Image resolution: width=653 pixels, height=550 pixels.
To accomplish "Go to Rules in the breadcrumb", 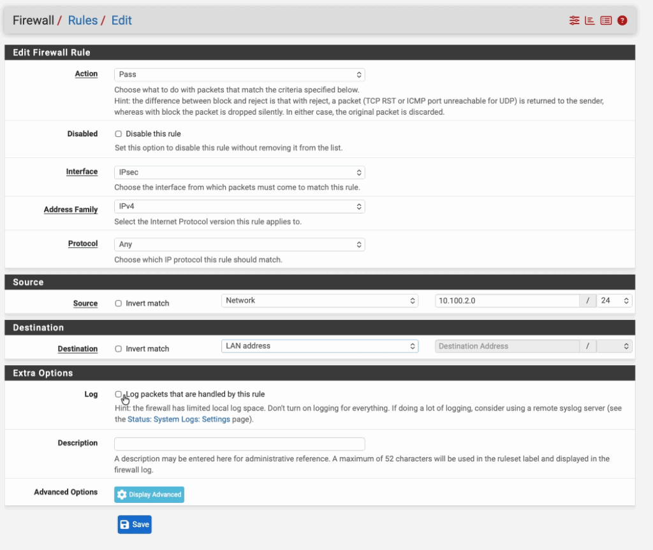I will click(83, 20).
